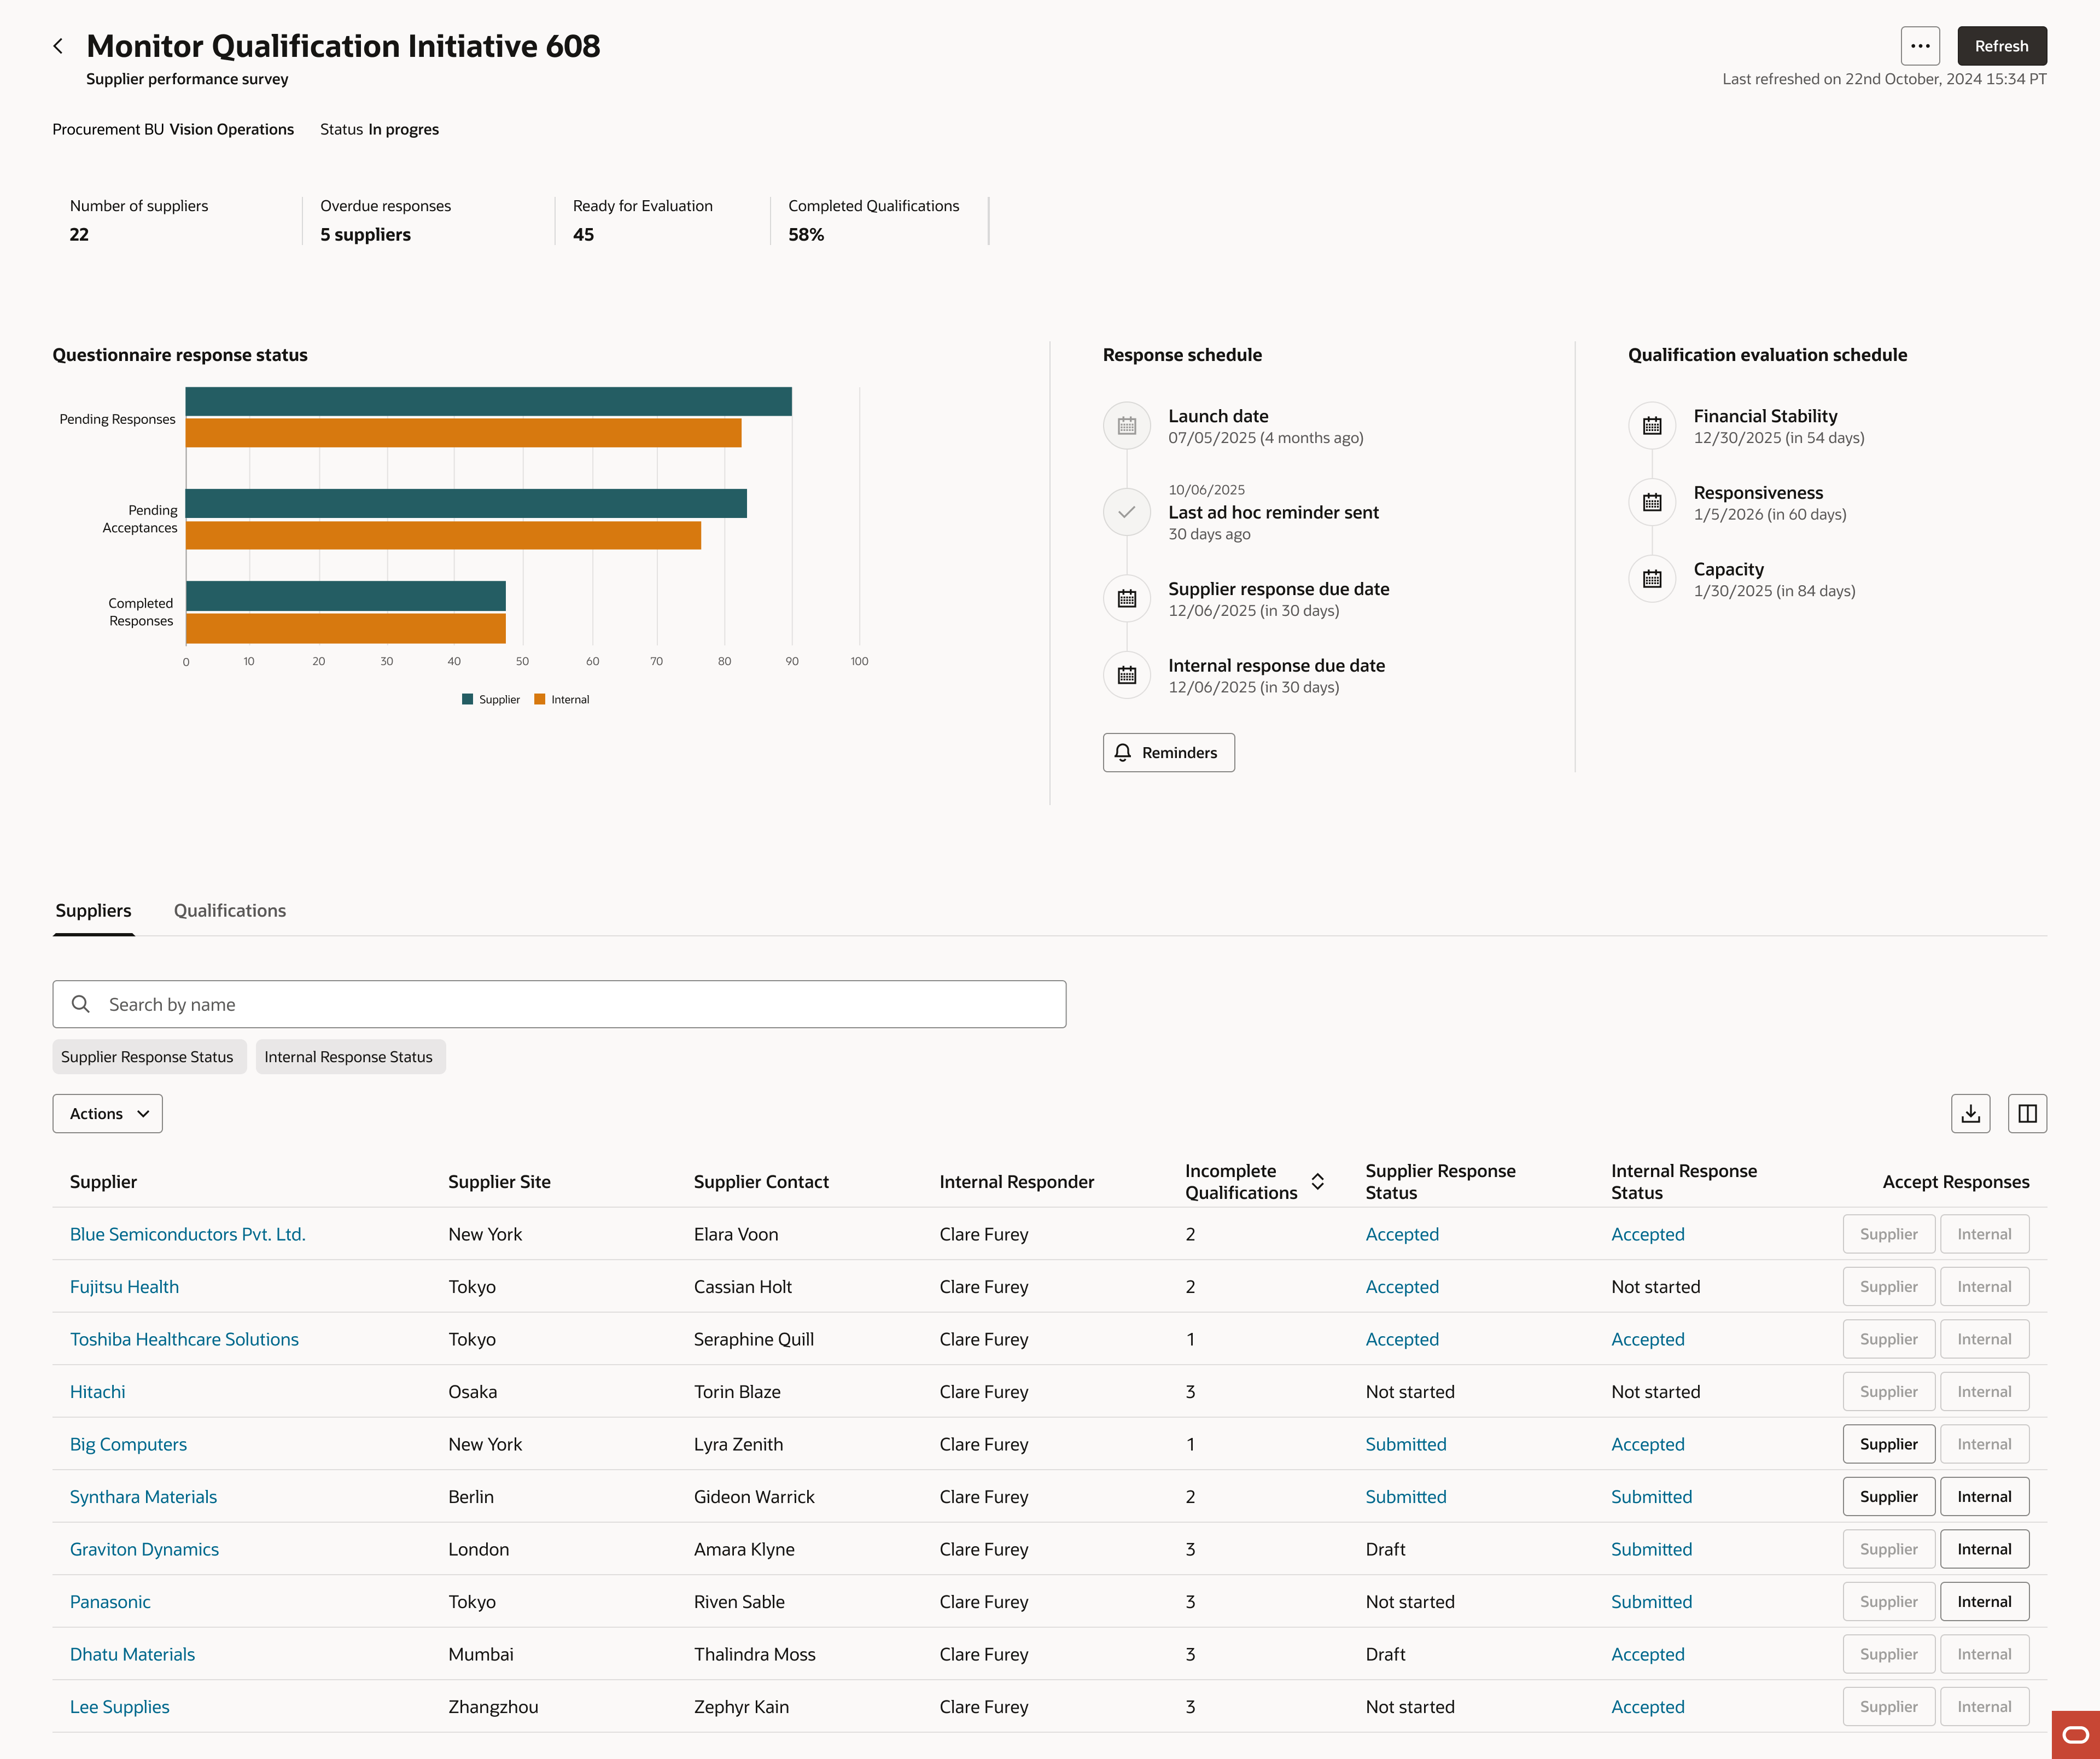Switch to the Suppliers tab
Screen dimensions: 2100x1759
(x=94, y=911)
